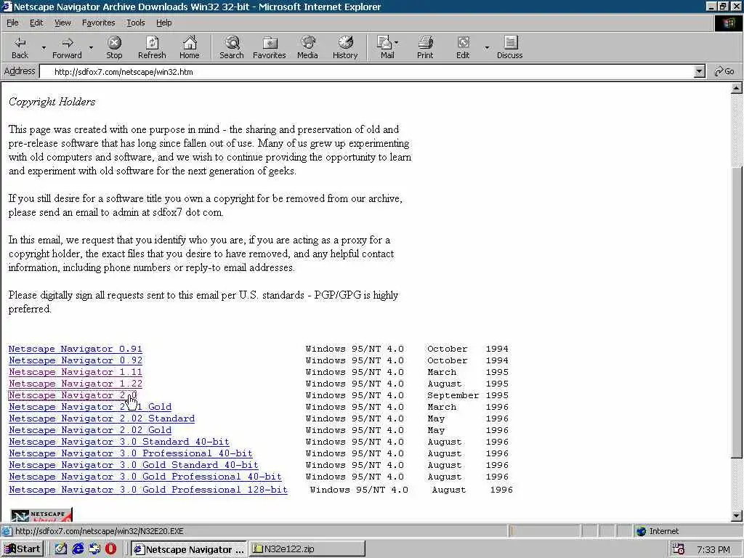The width and height of the screenshot is (744, 558).
Task: Open Netscape Navigator 3.0 Professional 40-bit link
Action: [131, 453]
